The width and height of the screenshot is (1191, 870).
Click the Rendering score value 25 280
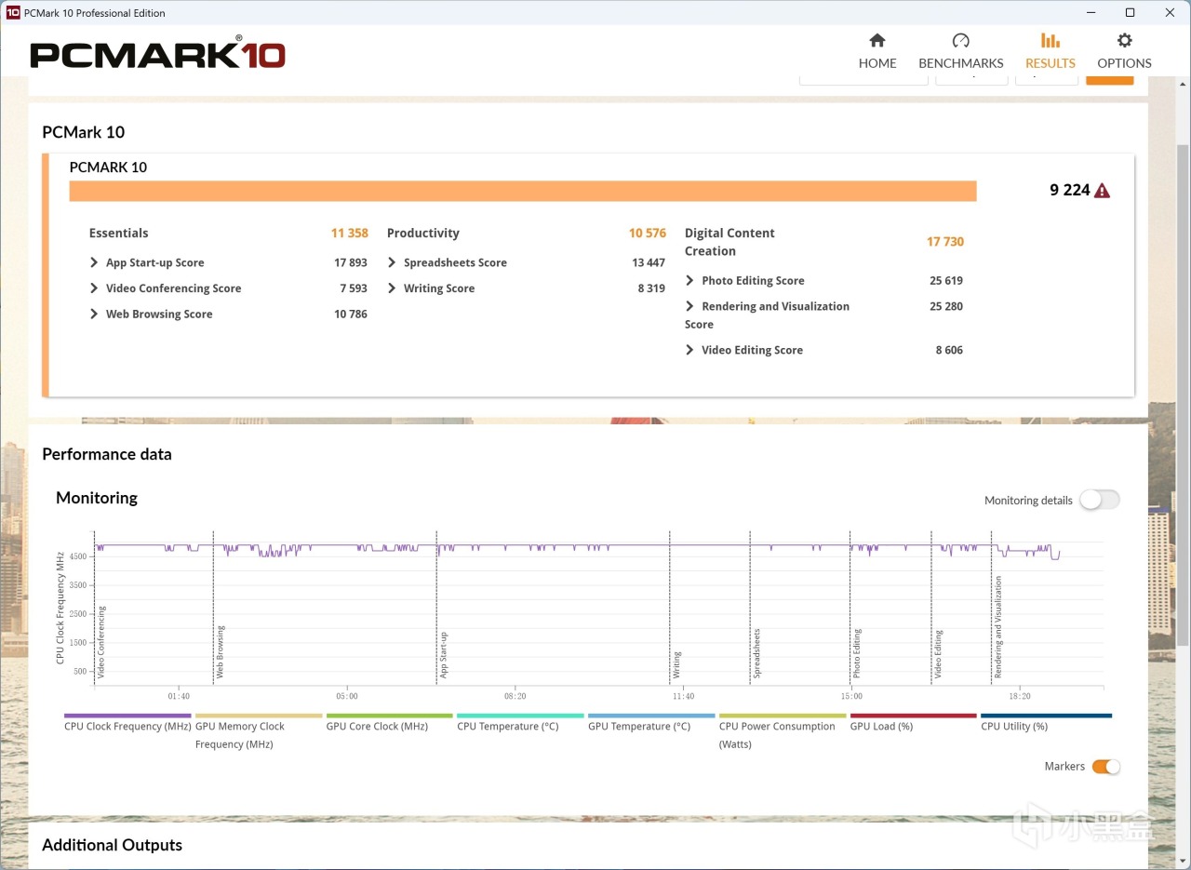946,306
